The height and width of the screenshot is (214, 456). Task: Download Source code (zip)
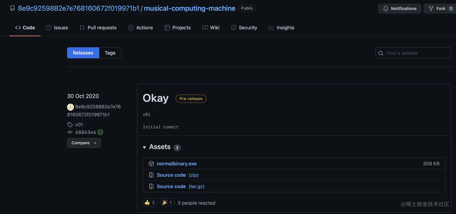[x=178, y=175]
